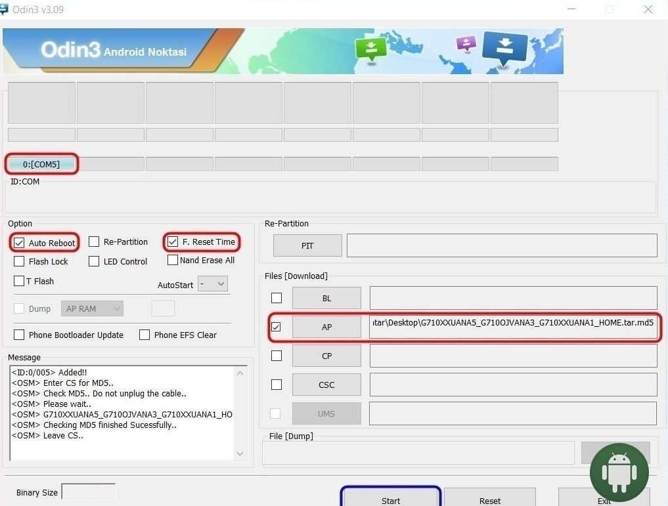The width and height of the screenshot is (668, 506).
Task: Click the PIT button
Action: [307, 245]
